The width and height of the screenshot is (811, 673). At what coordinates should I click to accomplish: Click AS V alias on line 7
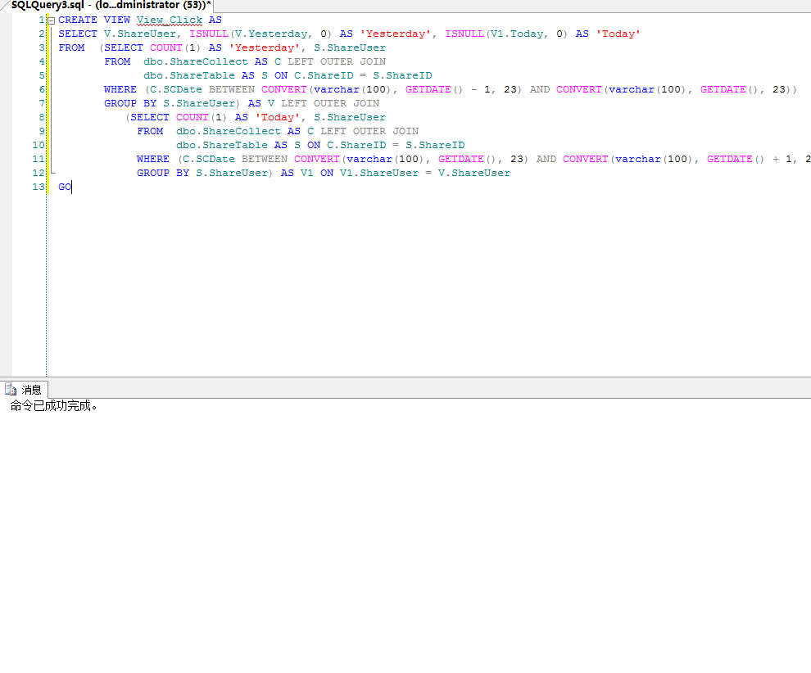click(261, 104)
